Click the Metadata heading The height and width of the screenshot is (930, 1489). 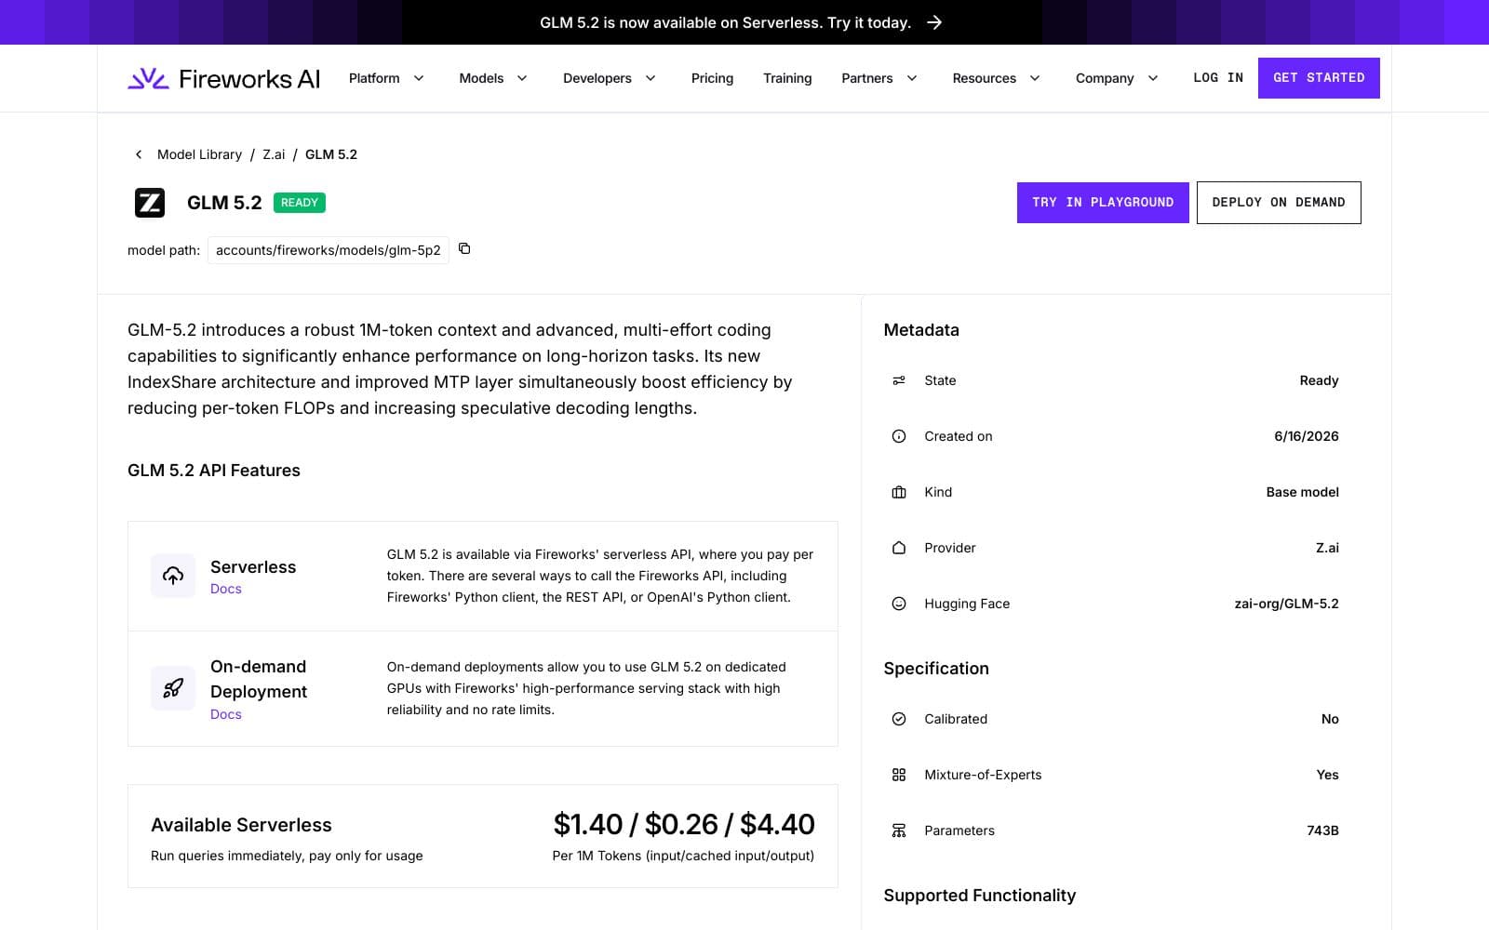tap(921, 330)
